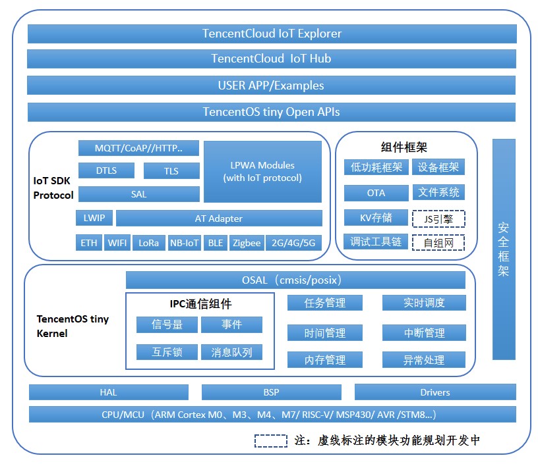Viewport: 538px width, 464px height.
Task: Select the 互斥锁 block
Action: [x=167, y=352]
